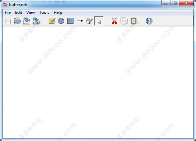Select the circle node tool

[x=61, y=21]
